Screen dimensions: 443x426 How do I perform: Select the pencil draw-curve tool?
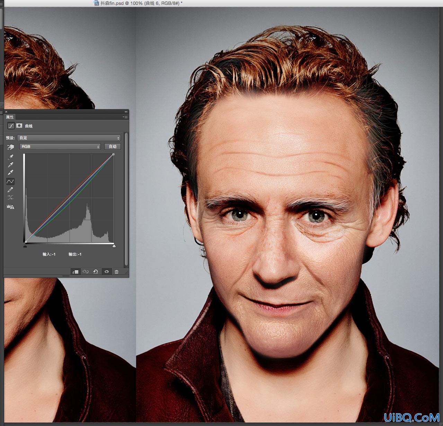pyautogui.click(x=10, y=189)
